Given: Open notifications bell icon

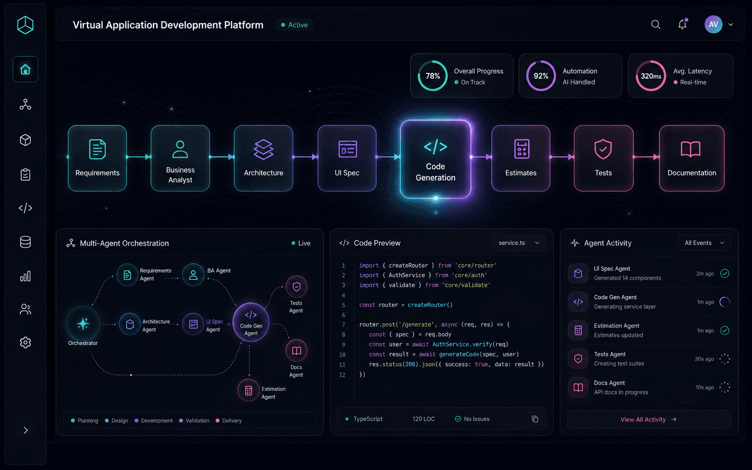Looking at the screenshot, I should (682, 24).
